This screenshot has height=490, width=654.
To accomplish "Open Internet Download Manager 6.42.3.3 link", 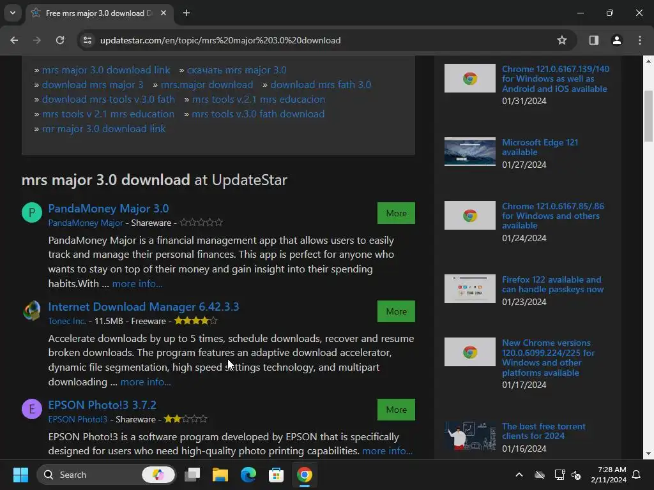I will [144, 307].
